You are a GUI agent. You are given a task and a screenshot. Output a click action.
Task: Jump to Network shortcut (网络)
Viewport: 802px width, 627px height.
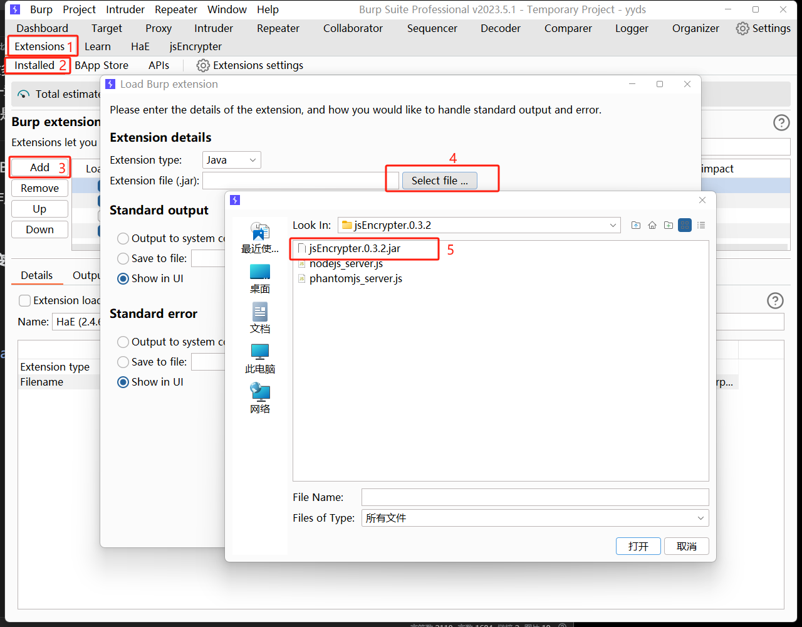[x=260, y=399]
